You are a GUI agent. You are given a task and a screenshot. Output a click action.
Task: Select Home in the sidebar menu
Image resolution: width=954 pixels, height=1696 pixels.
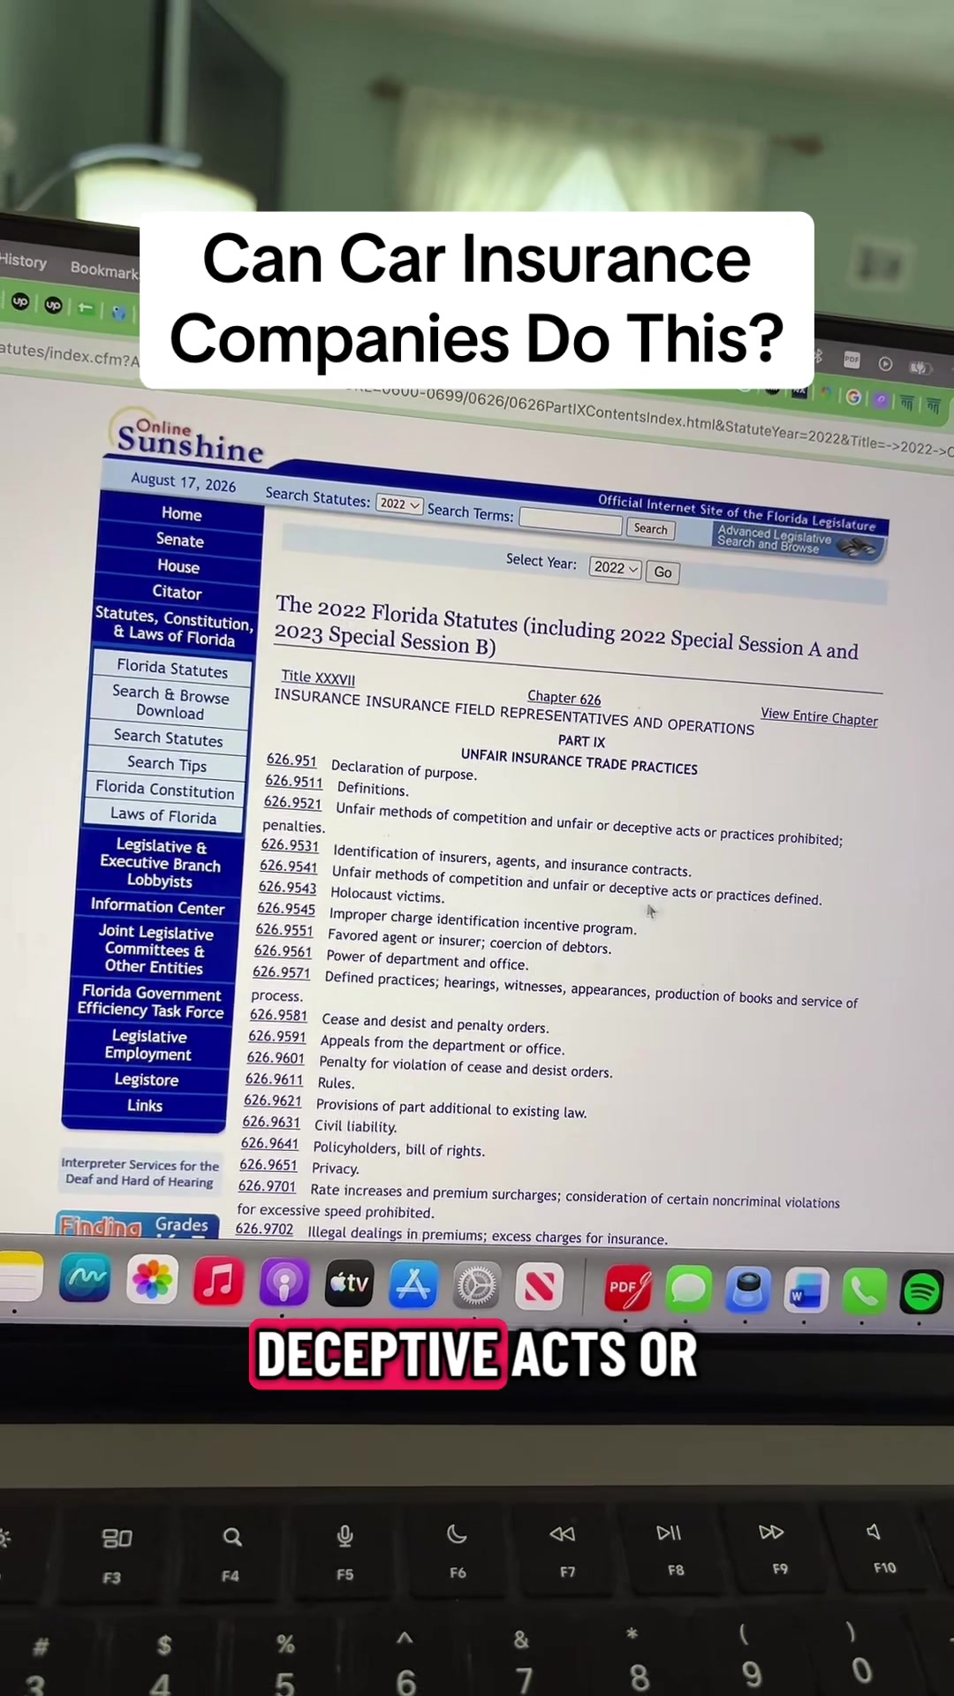point(182,513)
